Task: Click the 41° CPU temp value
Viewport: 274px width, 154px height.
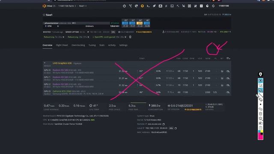Action: 95,106
